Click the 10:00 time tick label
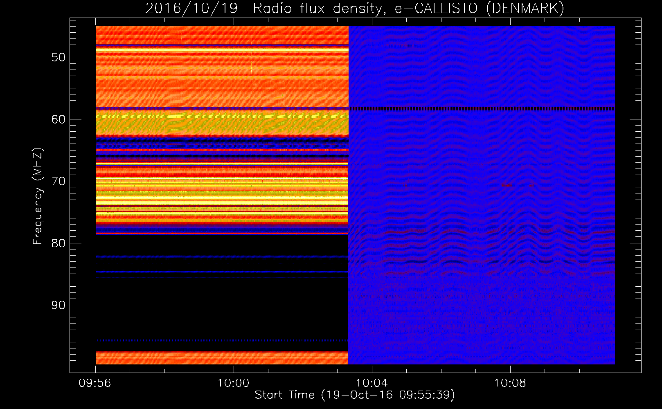662x409 pixels. (x=233, y=383)
